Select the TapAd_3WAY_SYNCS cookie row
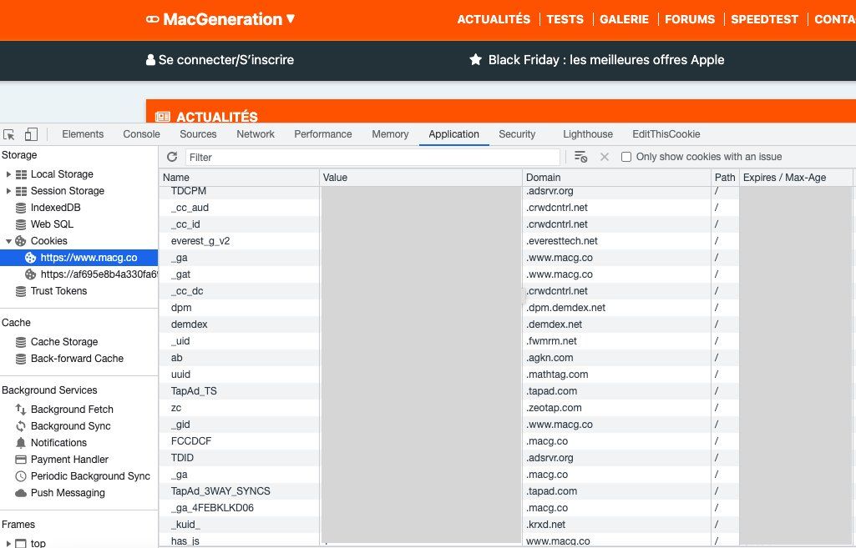Viewport: 856px width, 548px height. 507,491
